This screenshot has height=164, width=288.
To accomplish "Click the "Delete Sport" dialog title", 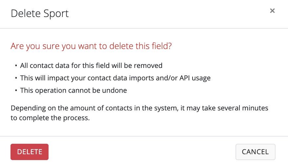I will 40,14.
